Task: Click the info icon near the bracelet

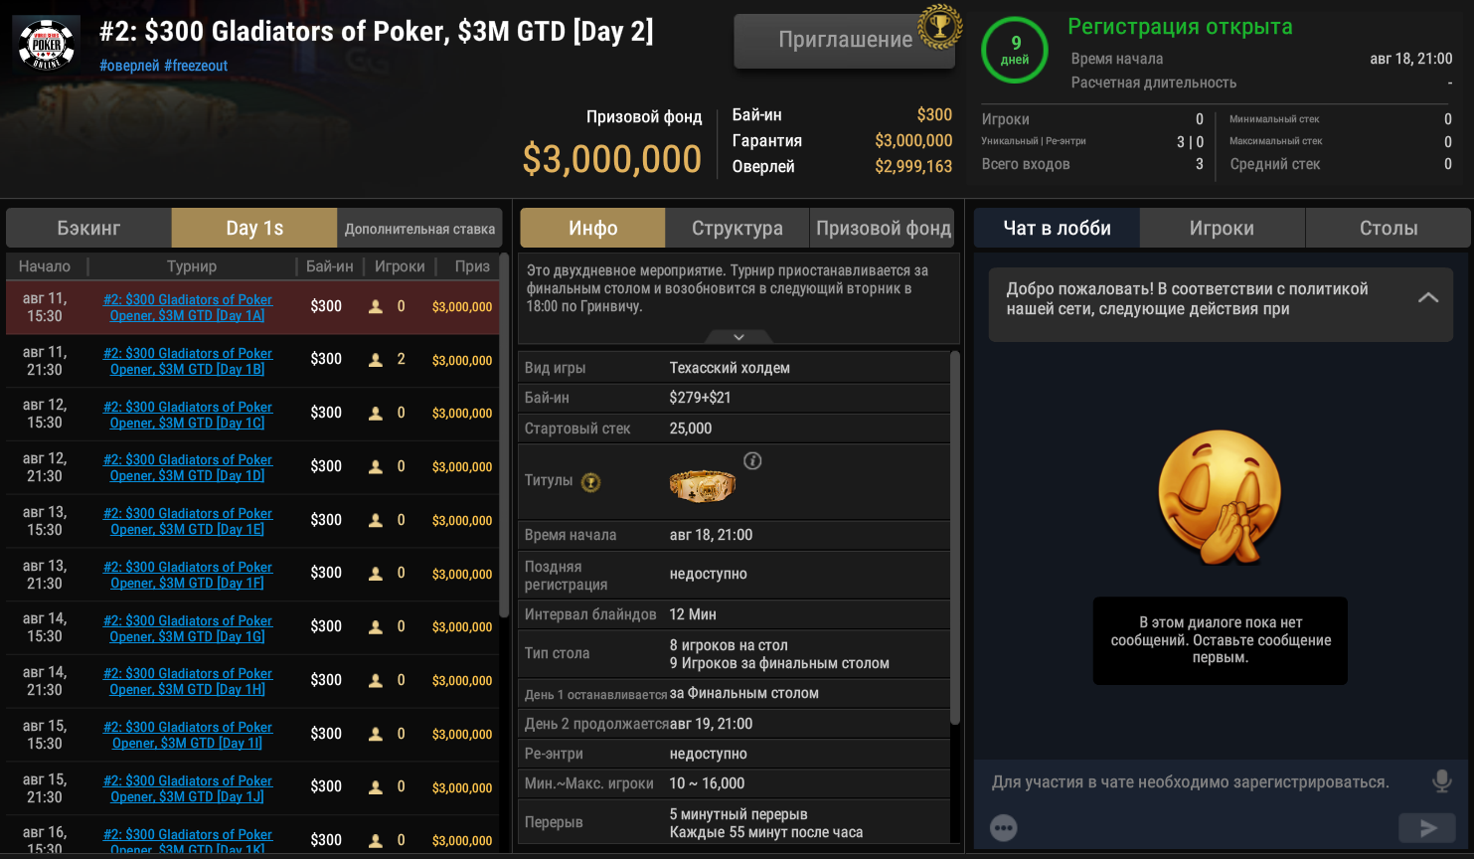Action: tap(752, 460)
